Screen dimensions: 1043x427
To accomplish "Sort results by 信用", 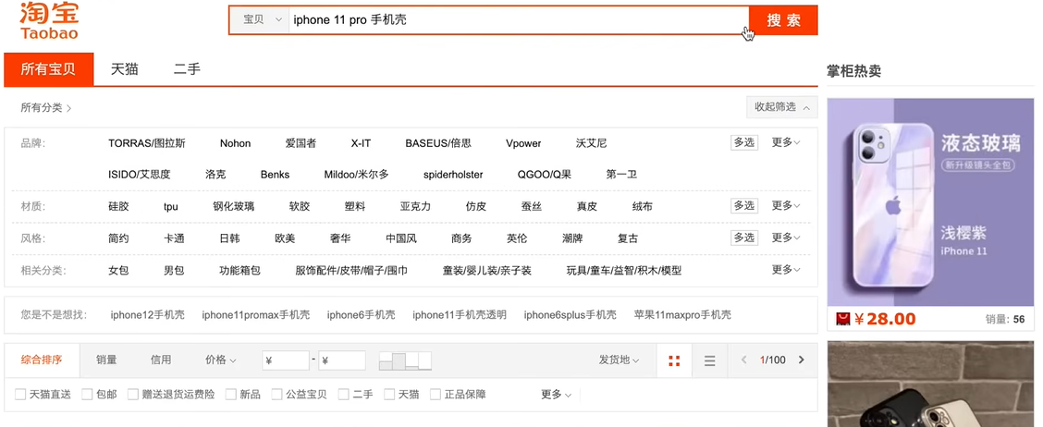I will pos(161,360).
